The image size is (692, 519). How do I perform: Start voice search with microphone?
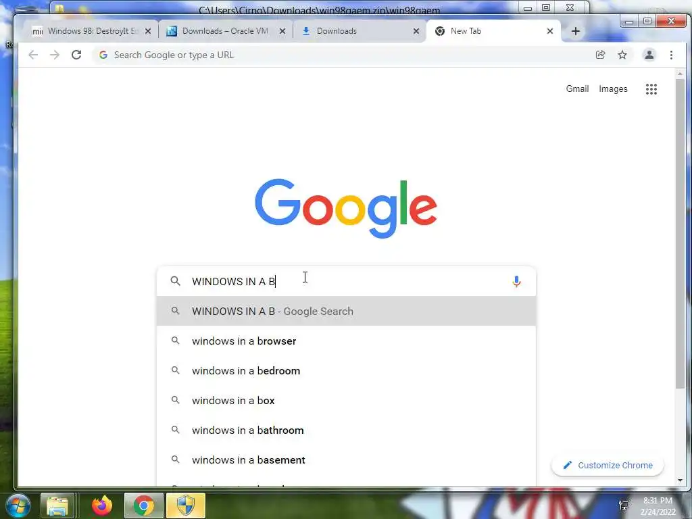tap(516, 281)
